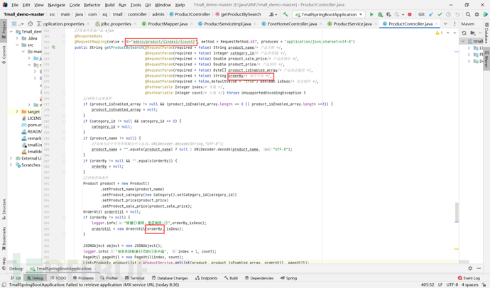Screen dimensions: 490x288
Task: Click the Debug bug icon in toolbar
Action: tap(380, 14)
